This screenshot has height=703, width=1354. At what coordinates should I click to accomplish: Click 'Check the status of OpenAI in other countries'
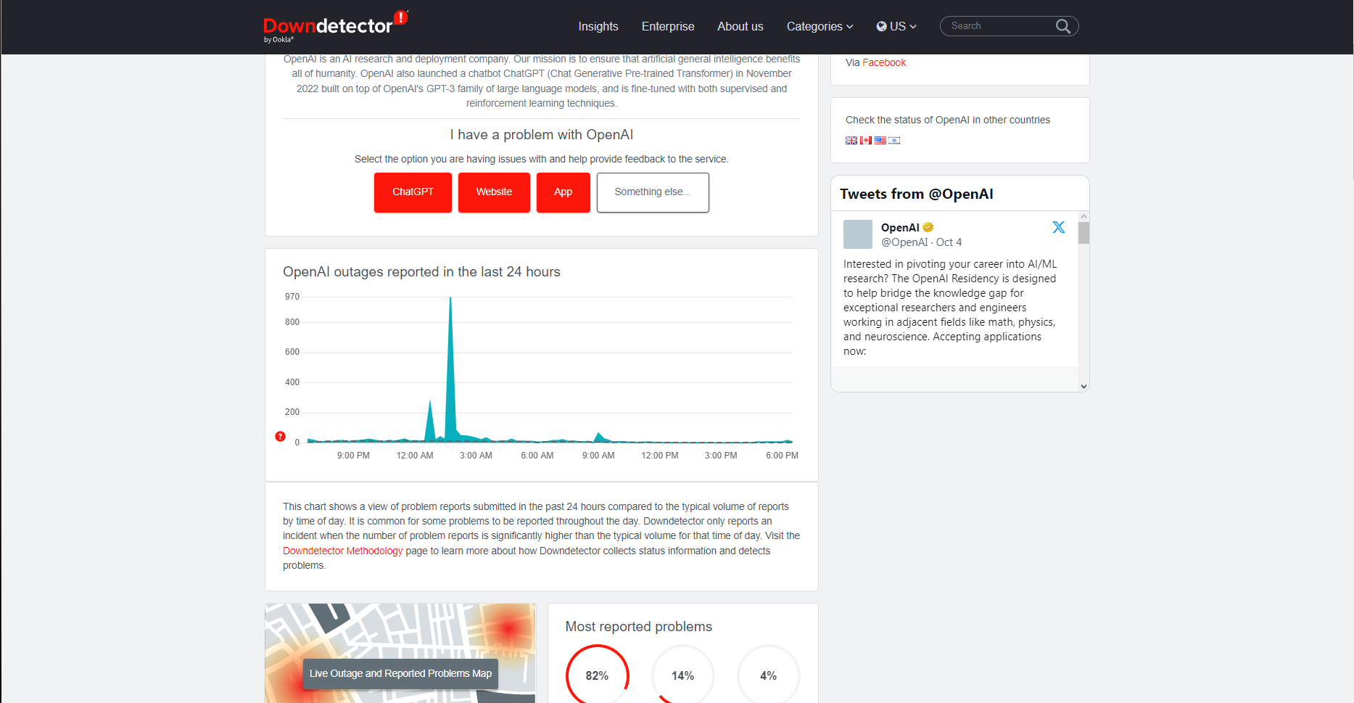coord(948,120)
